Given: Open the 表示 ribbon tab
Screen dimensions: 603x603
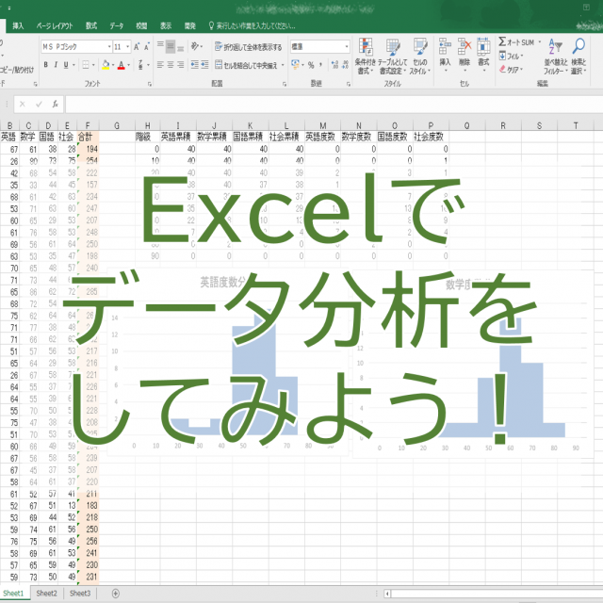Looking at the screenshot, I should [166, 25].
